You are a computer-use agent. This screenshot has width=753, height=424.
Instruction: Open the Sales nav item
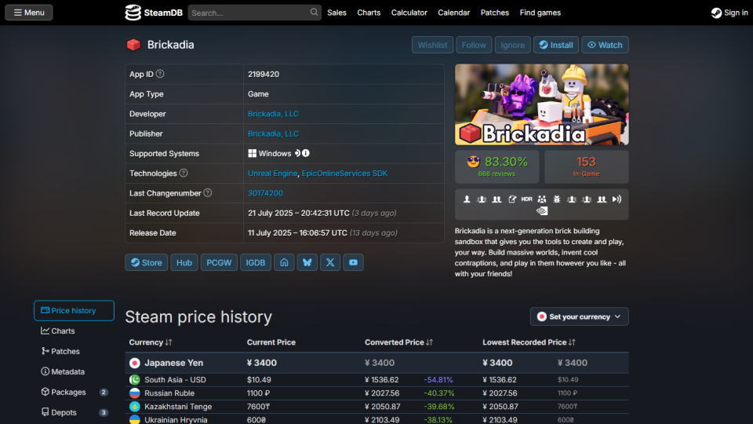[x=336, y=13]
